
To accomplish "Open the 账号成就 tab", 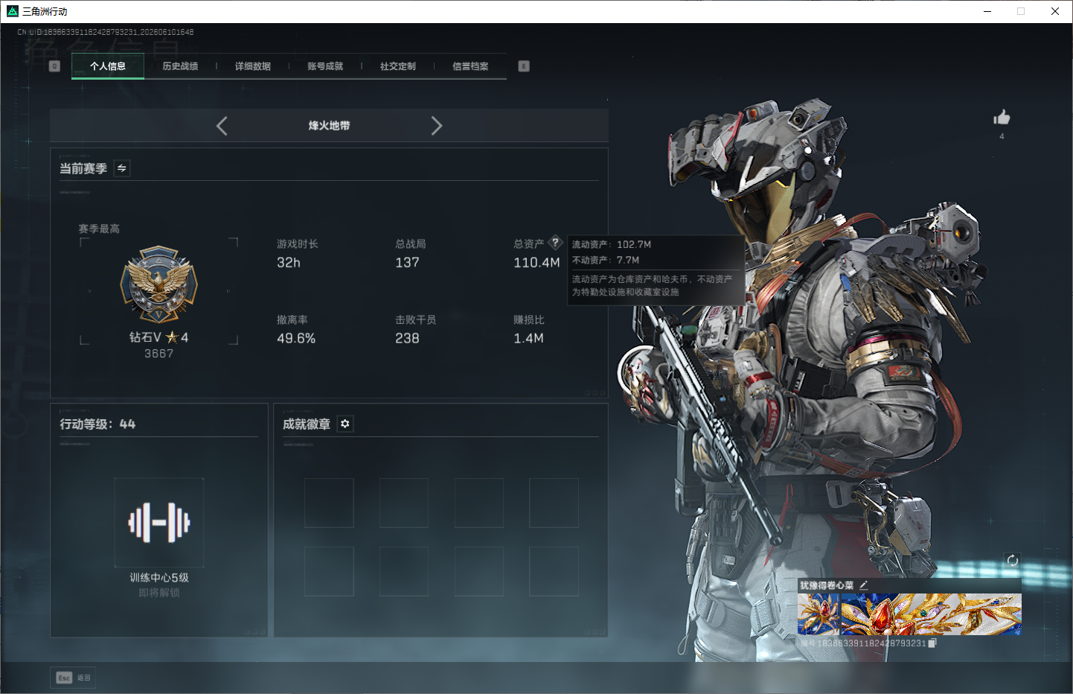I will [x=325, y=66].
